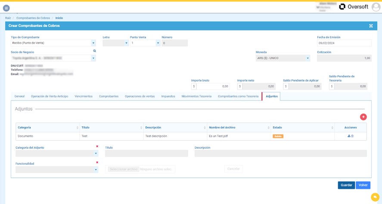Click the Volver button
The height and width of the screenshot is (204, 382).
click(363, 185)
